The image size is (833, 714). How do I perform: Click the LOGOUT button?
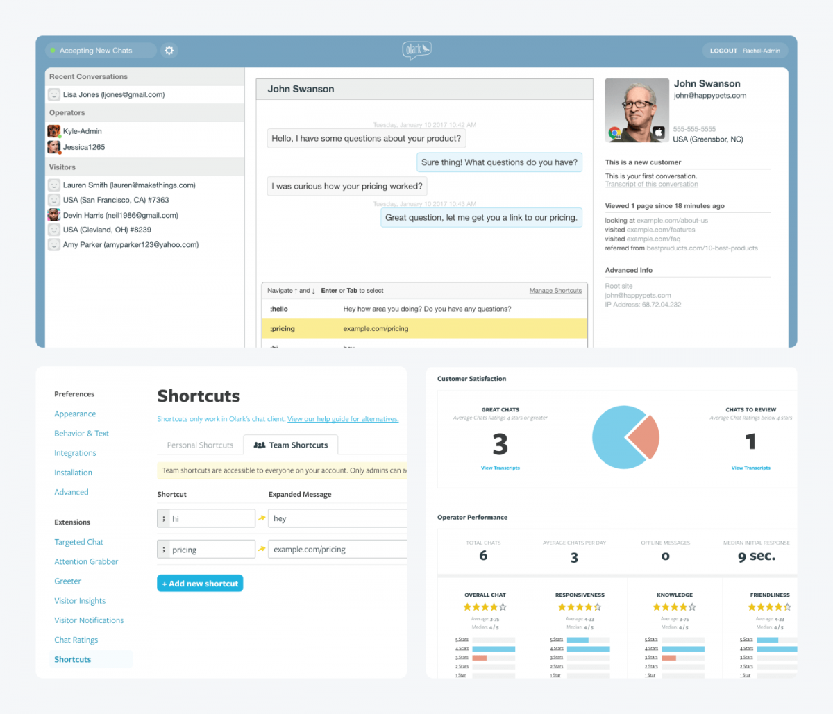pyautogui.click(x=723, y=51)
